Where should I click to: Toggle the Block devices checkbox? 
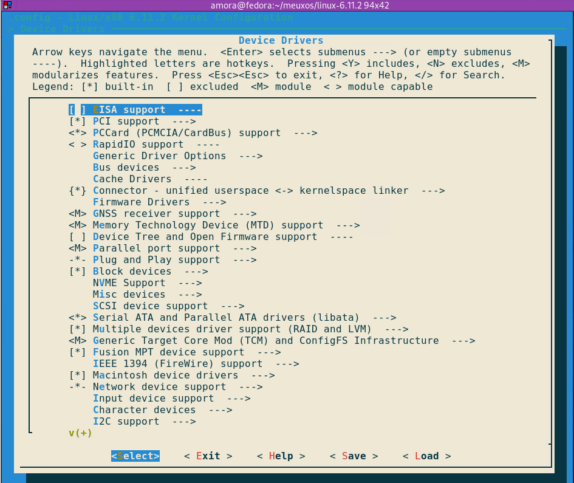[x=78, y=272]
